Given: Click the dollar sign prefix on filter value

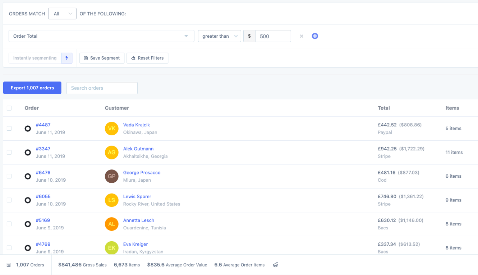Looking at the screenshot, I should pyautogui.click(x=249, y=36).
